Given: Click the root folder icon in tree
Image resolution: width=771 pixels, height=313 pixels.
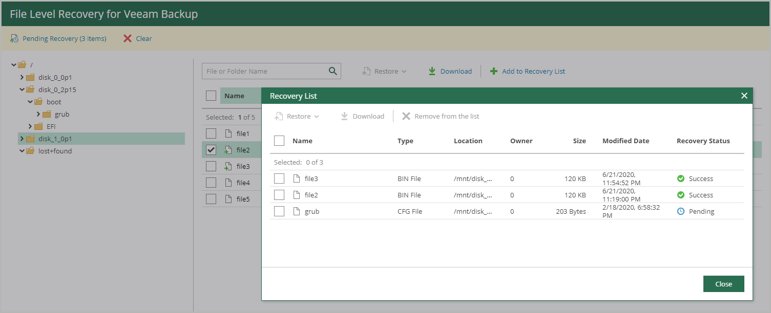Looking at the screenshot, I should [22, 65].
